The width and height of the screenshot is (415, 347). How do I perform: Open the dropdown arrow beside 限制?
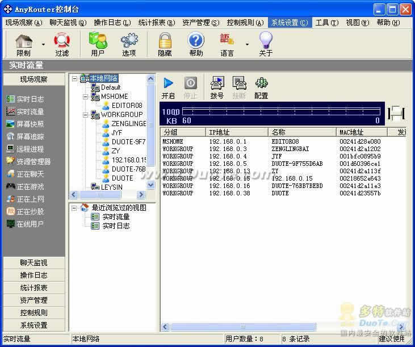[x=43, y=44]
